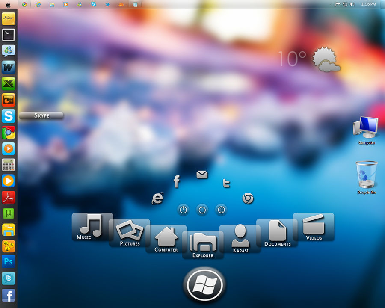Open Internet Explorer in the top taskbar

(x=38, y=4)
